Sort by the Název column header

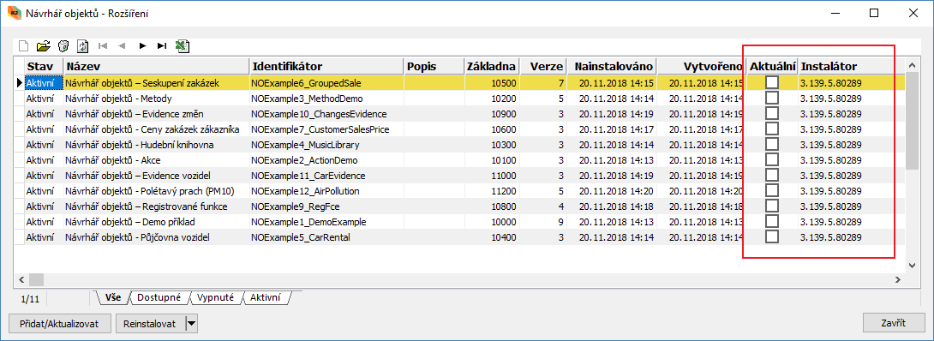[x=156, y=65]
